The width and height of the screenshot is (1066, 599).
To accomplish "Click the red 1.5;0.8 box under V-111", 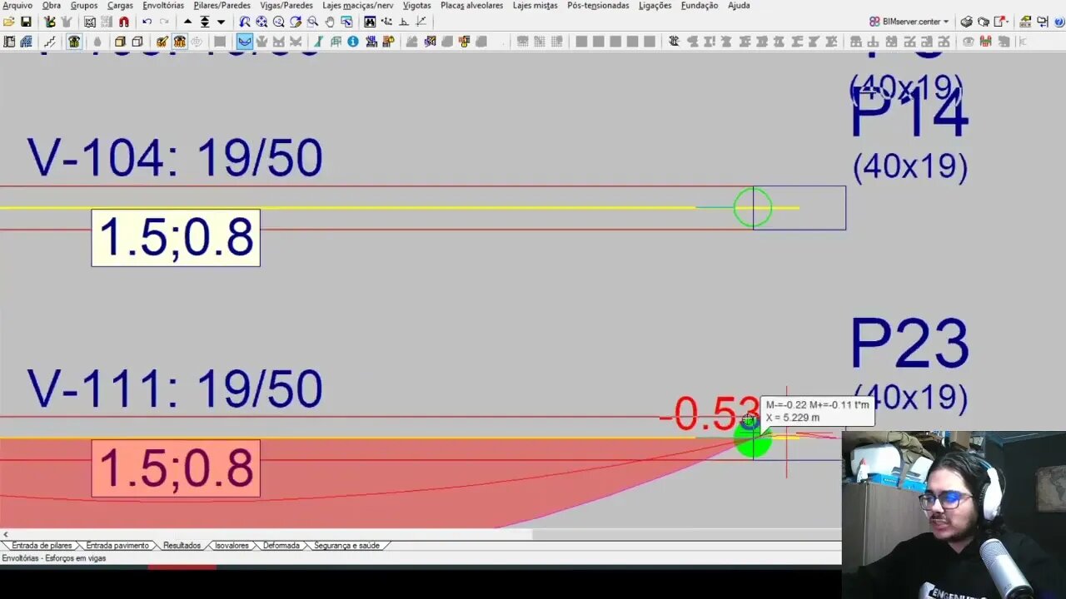I will click(176, 468).
